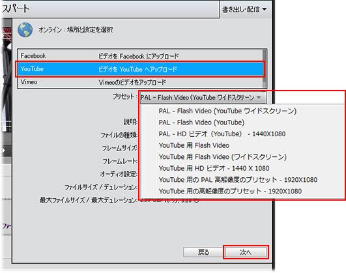Click the video preview thumbnail at left

click(6, 75)
